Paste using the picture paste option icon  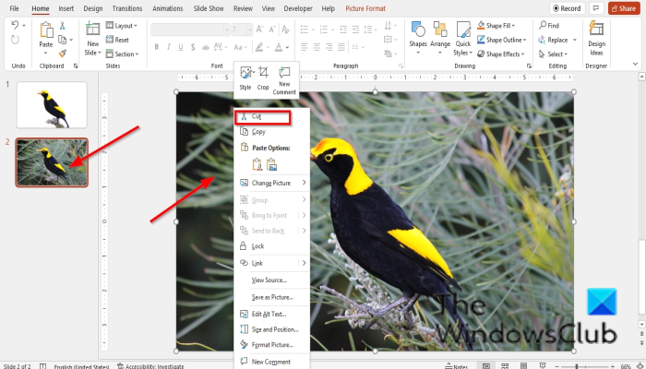[x=272, y=164]
